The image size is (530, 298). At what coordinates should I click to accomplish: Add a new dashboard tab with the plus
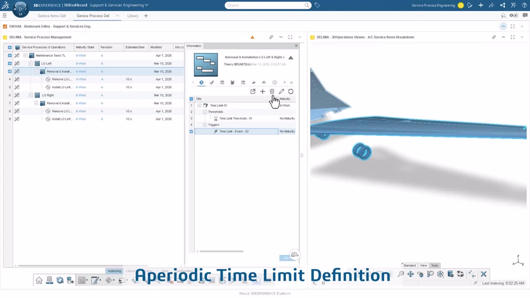click(146, 15)
